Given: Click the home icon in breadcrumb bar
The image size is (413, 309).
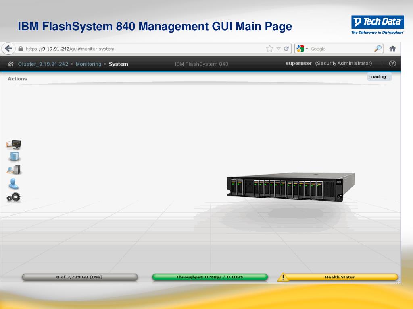Looking at the screenshot, I should (x=10, y=64).
